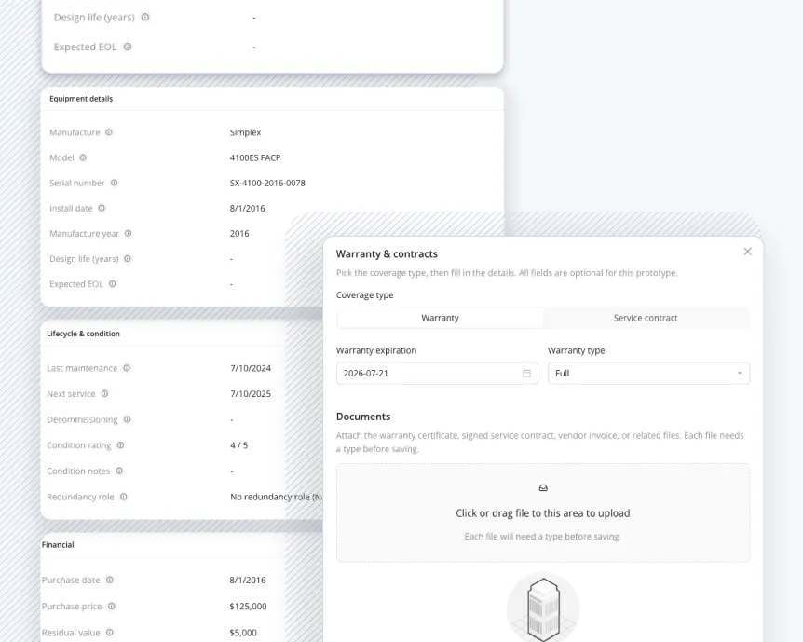Click the info icon beside Condition notes
This screenshot has height=642, width=803.
coord(119,471)
